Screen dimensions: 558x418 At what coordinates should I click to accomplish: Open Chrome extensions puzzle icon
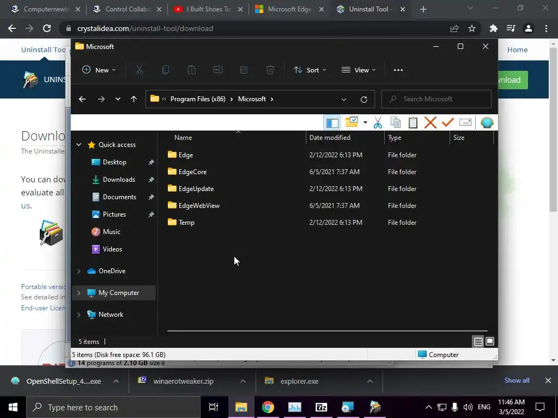pyautogui.click(x=494, y=28)
